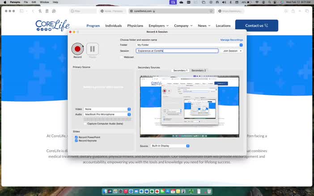
Task: Click the audio input level meter
Action: coord(107,119)
